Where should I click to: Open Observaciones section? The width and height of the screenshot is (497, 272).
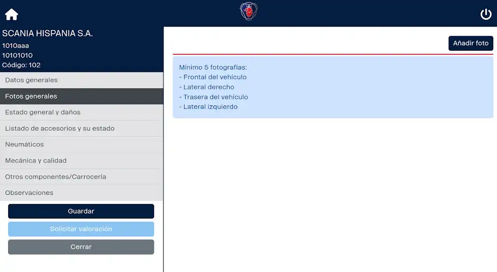point(81,193)
